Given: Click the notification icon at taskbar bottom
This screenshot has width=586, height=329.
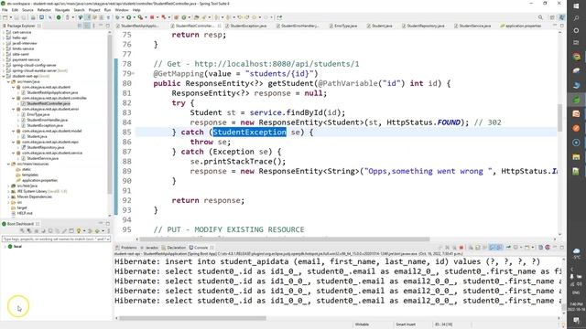Looking at the screenshot, I should (x=576, y=321).
